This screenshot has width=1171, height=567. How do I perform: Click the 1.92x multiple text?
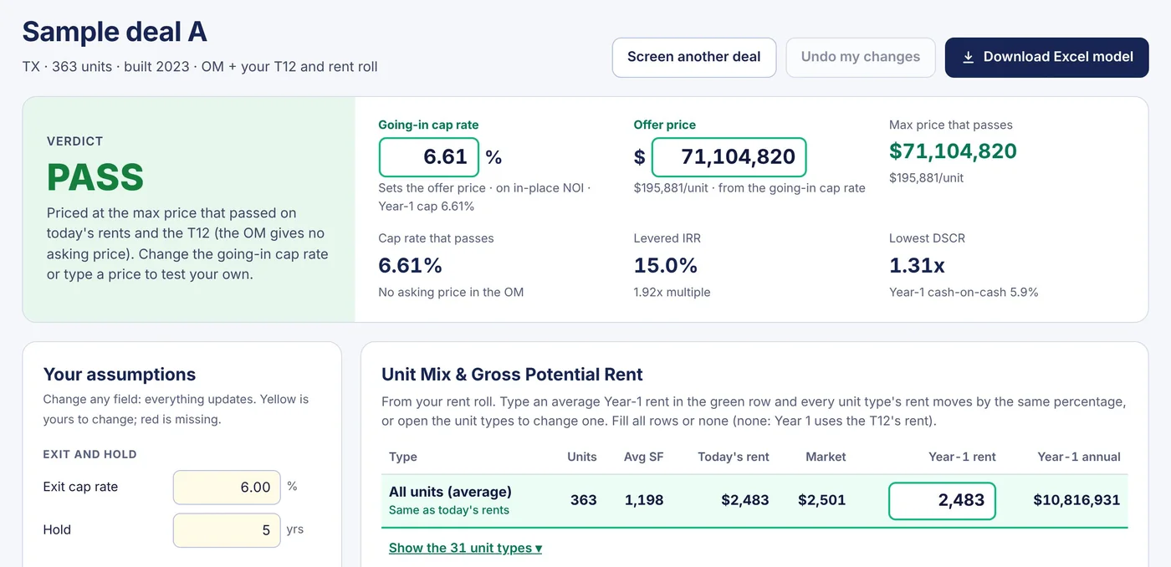coord(672,293)
